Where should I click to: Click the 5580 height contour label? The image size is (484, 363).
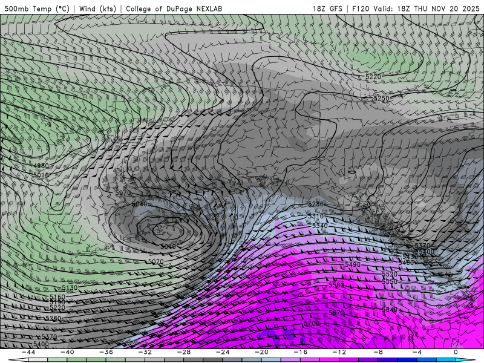coord(336,285)
